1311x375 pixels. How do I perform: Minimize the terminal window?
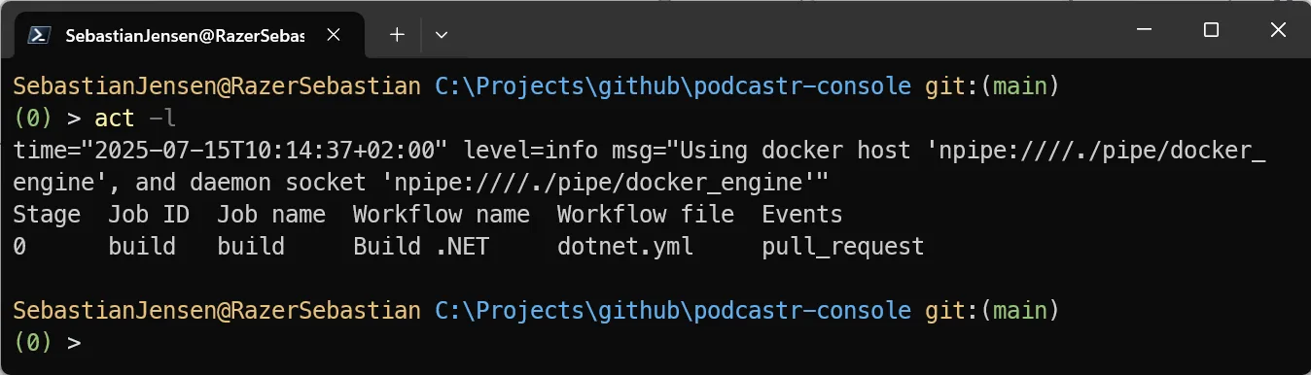tap(1144, 30)
